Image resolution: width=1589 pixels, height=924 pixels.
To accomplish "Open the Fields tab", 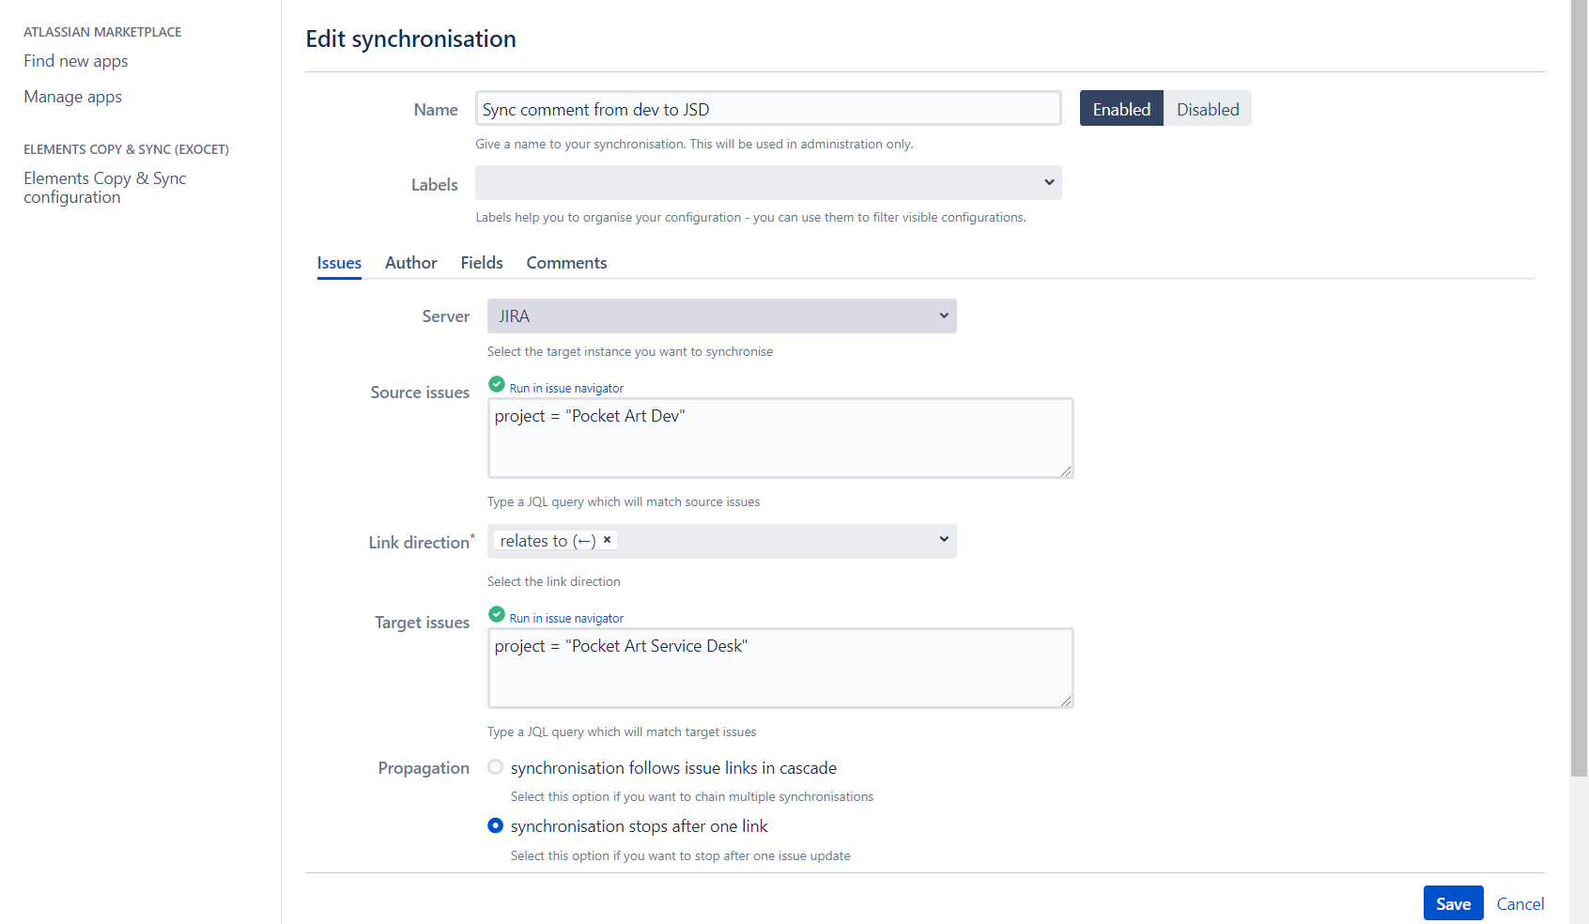I will pos(481,262).
